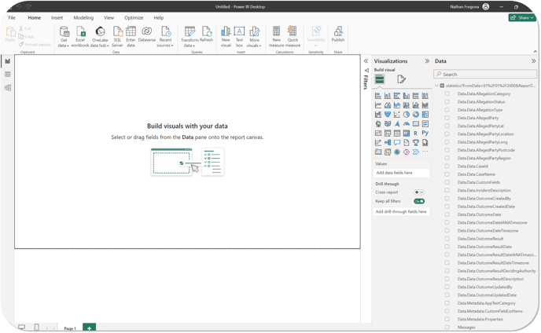Switch to Table view in left sidebar
The width and height of the screenshot is (541, 333).
pyautogui.click(x=8, y=75)
